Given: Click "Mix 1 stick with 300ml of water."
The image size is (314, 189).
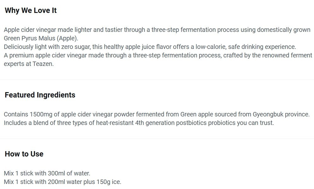Looking at the screenshot, I should click(47, 173).
